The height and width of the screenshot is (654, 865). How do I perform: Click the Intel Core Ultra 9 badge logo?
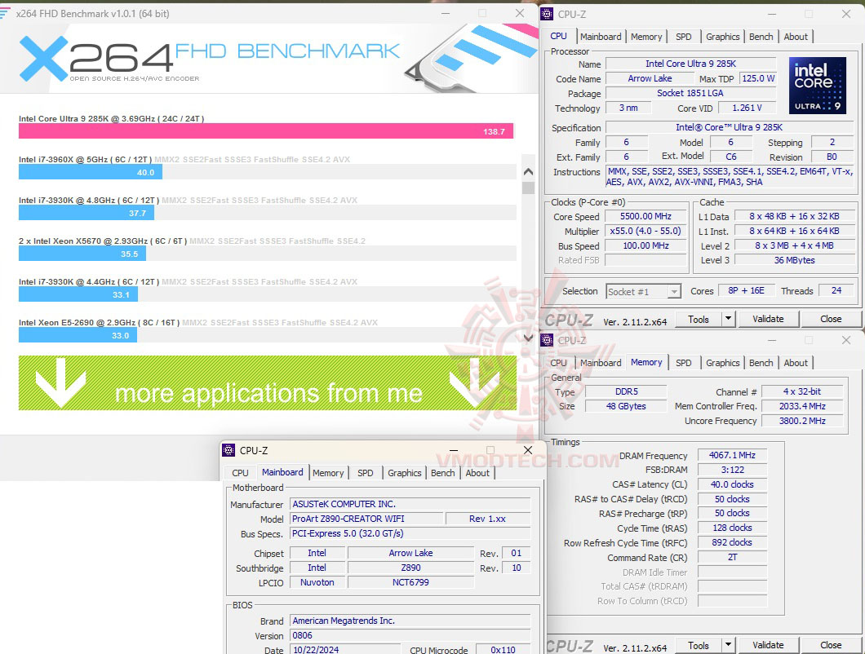click(817, 86)
